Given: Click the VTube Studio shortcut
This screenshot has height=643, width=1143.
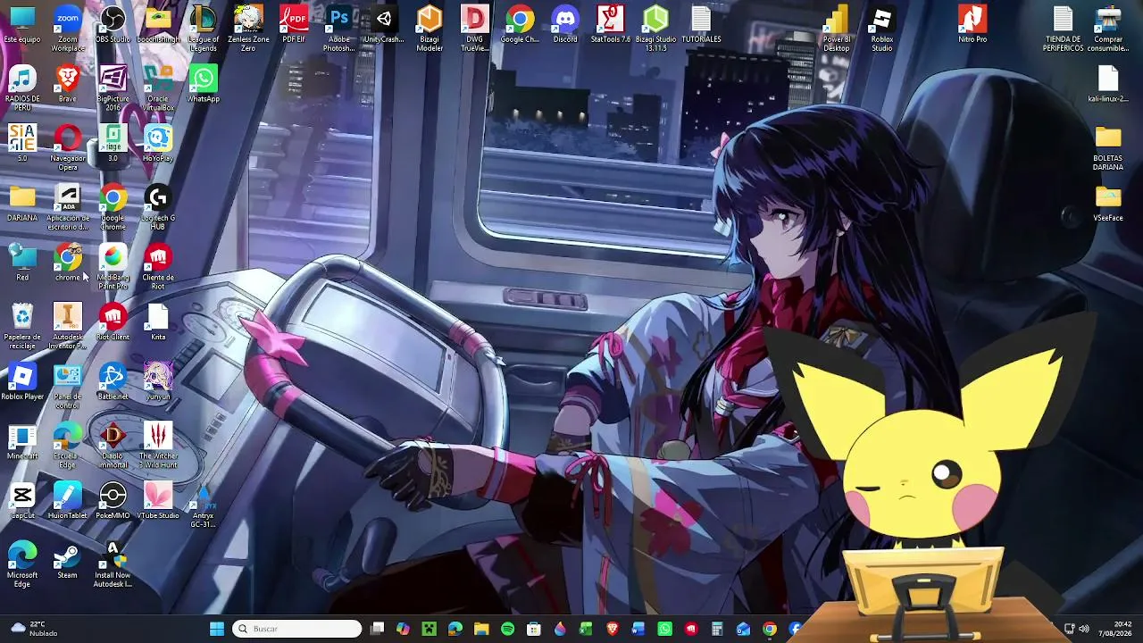Looking at the screenshot, I should coord(158,501).
